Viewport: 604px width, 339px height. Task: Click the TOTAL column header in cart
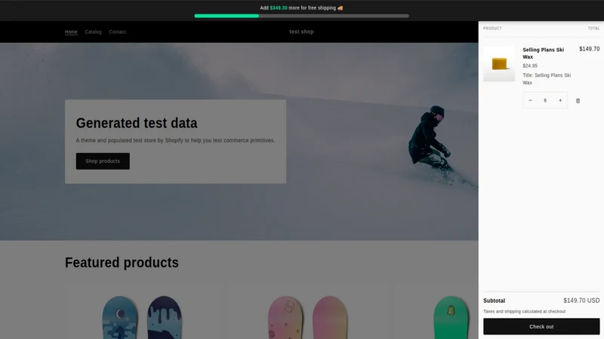click(593, 29)
